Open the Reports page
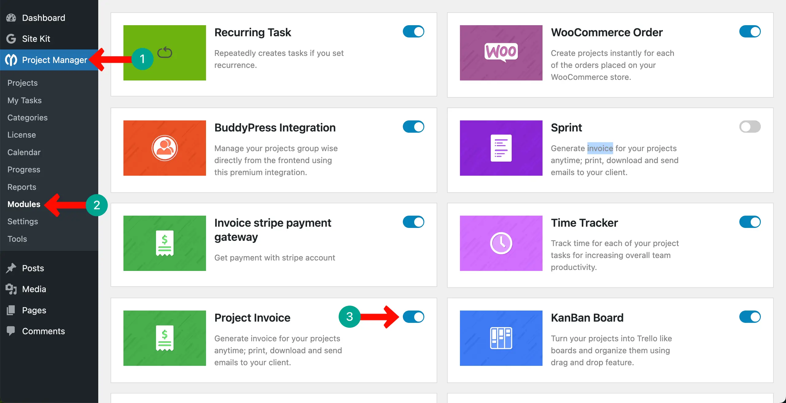 (21, 187)
